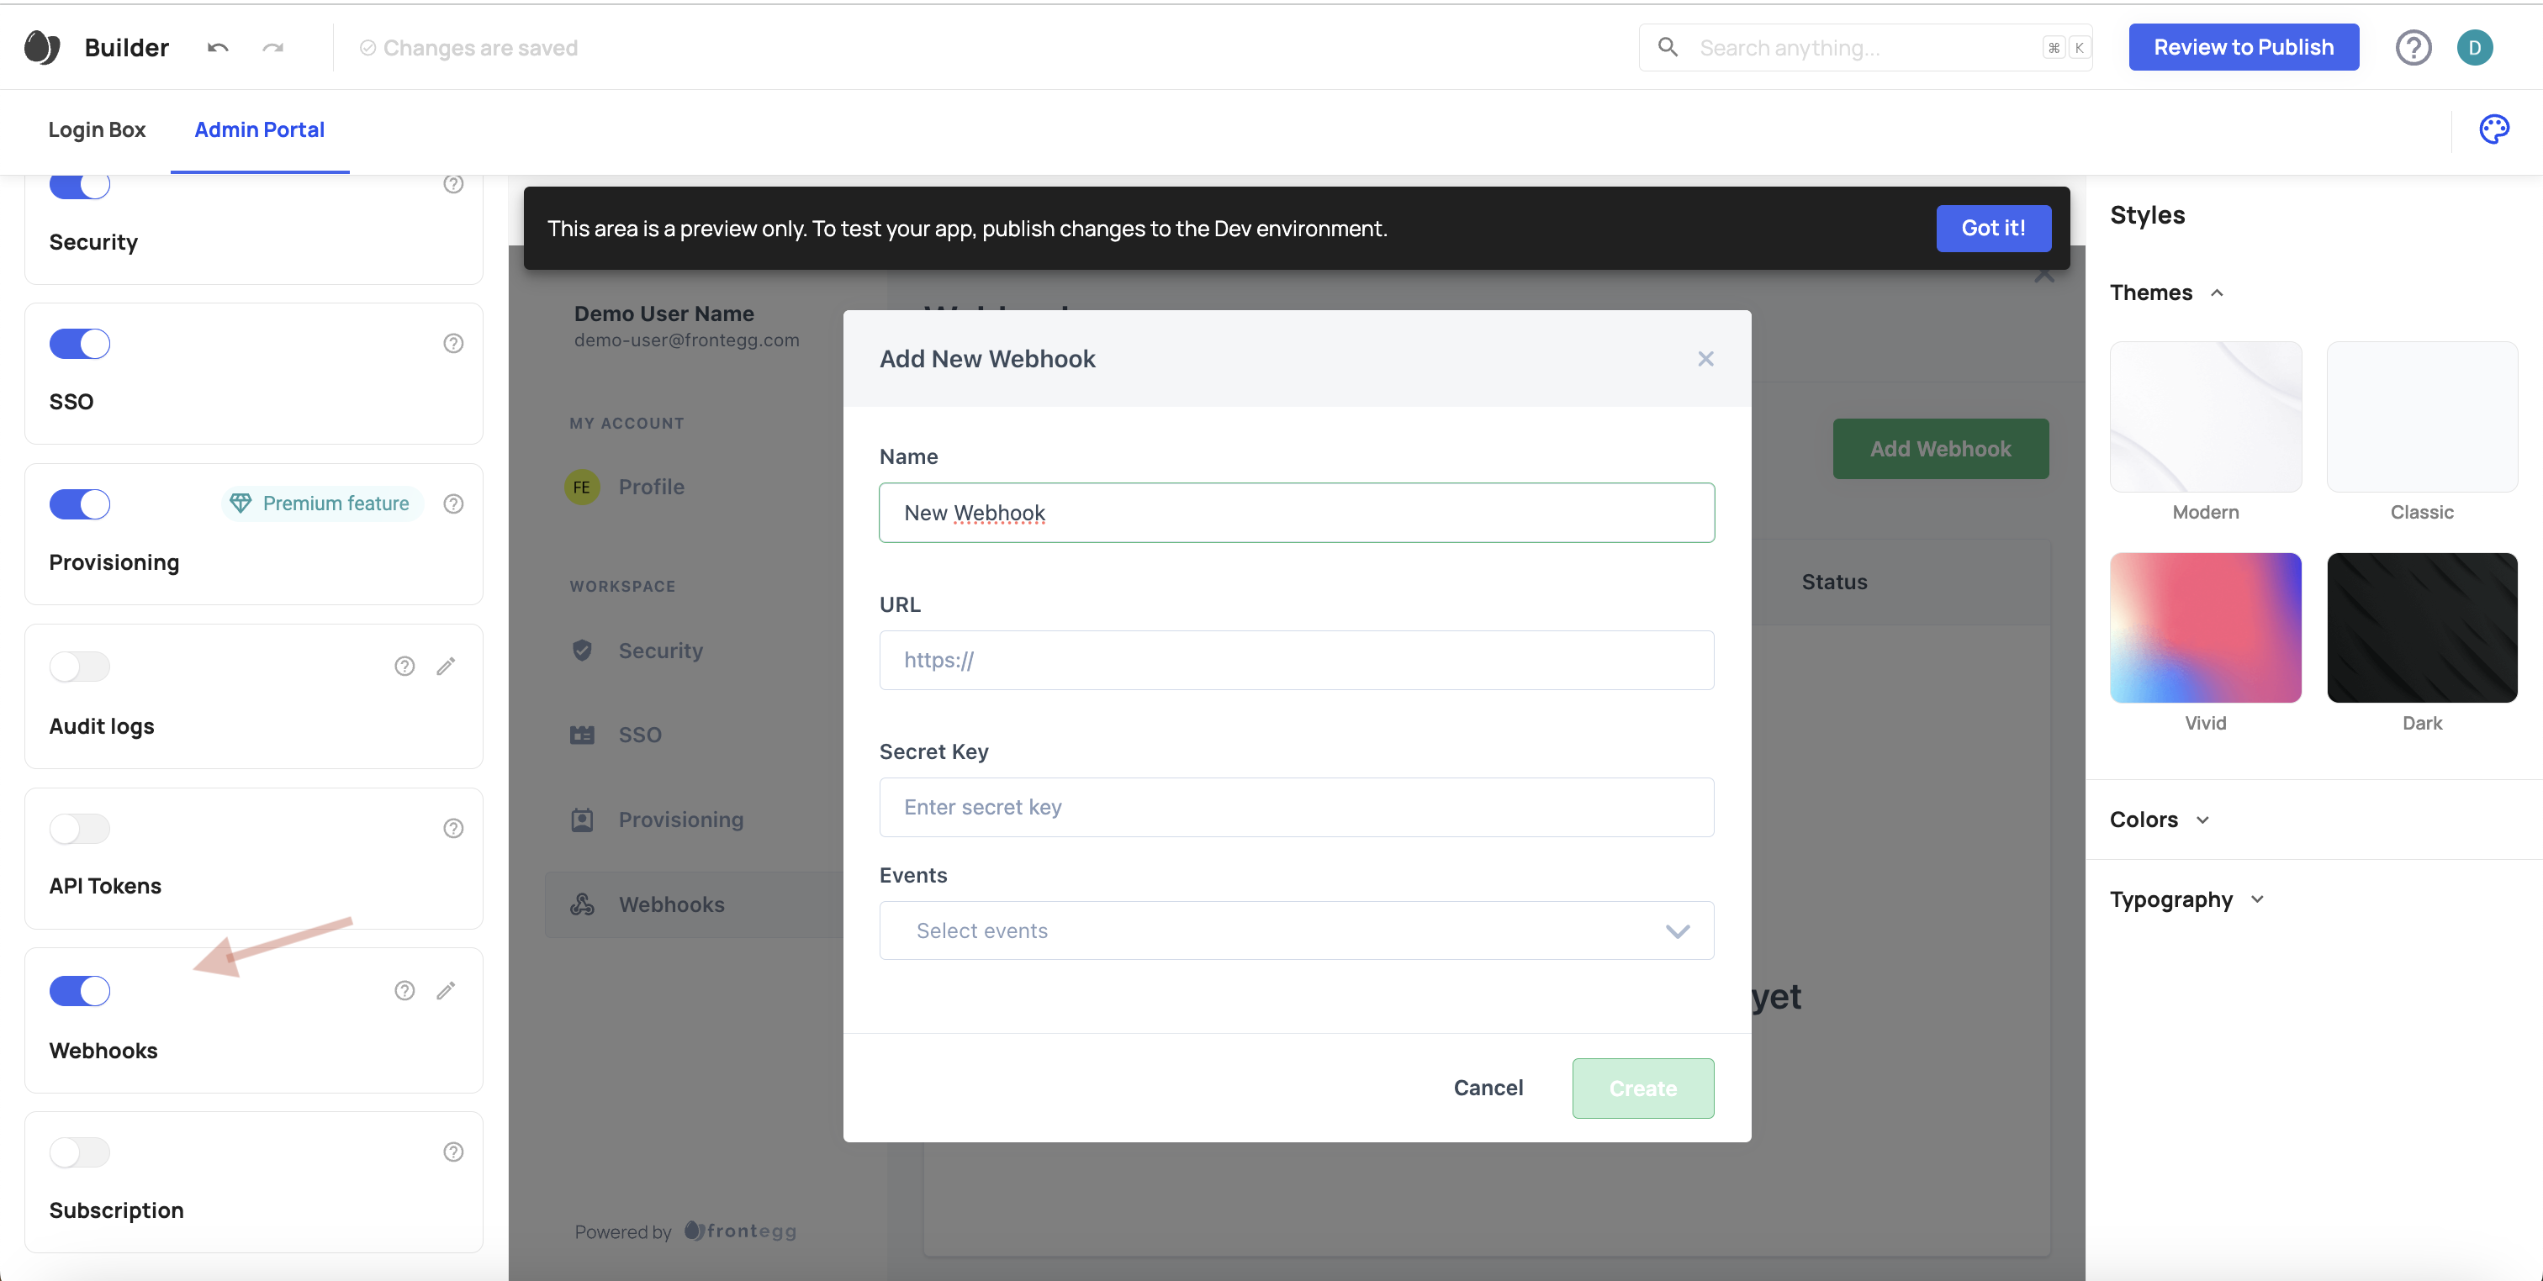The height and width of the screenshot is (1281, 2543).
Task: Disable the Webhooks toggle
Action: point(80,990)
